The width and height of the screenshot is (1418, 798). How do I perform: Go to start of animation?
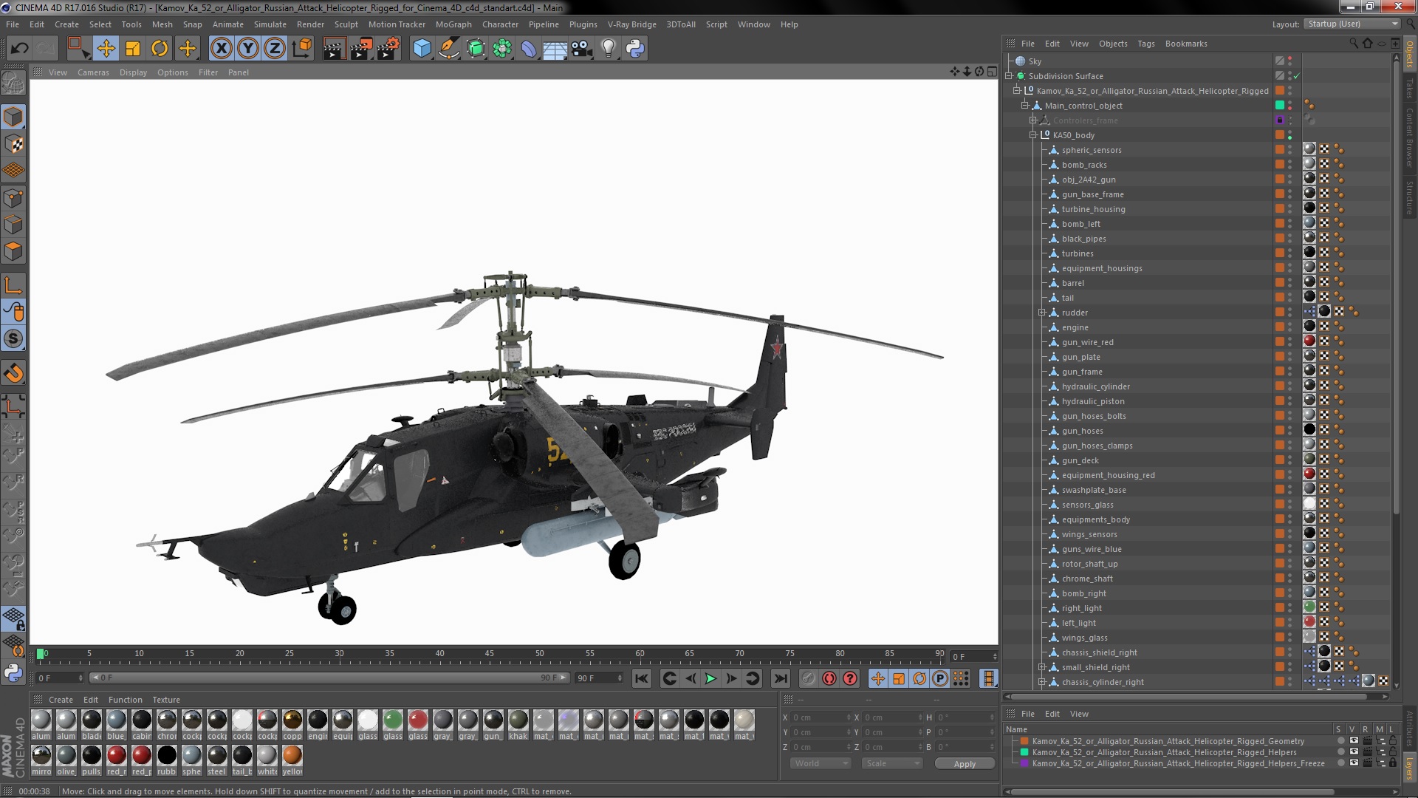[642, 678]
